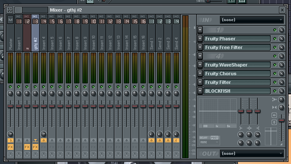Disable Fruity Free Filter with its green LED
The height and width of the screenshot is (164, 291).
coord(275,47)
